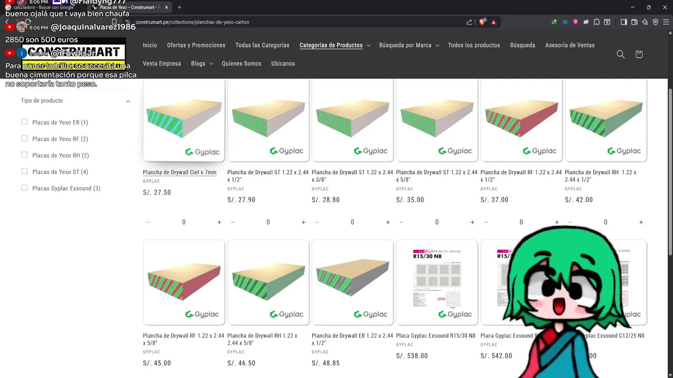Open Asesoría de Ventas menu item

pyautogui.click(x=570, y=45)
